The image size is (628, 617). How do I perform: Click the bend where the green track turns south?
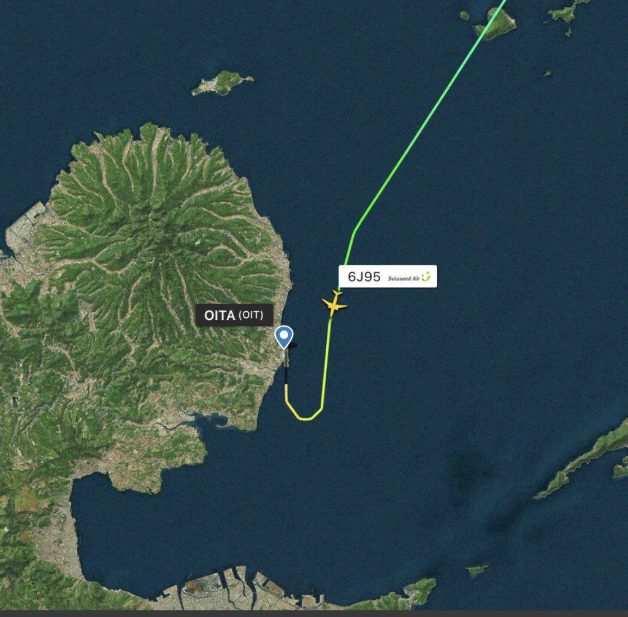(x=354, y=233)
